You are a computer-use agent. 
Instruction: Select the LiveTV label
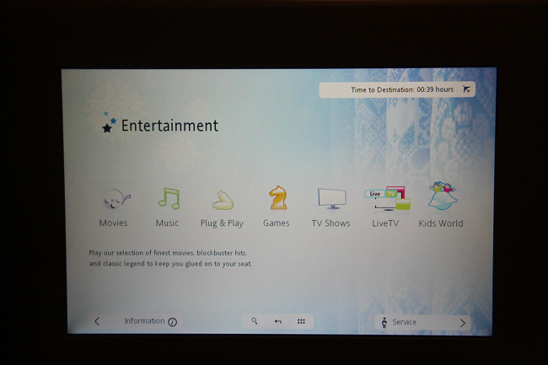tap(385, 223)
